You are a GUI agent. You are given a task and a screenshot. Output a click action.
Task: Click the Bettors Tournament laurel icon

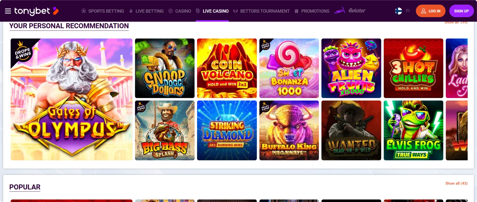(x=235, y=11)
